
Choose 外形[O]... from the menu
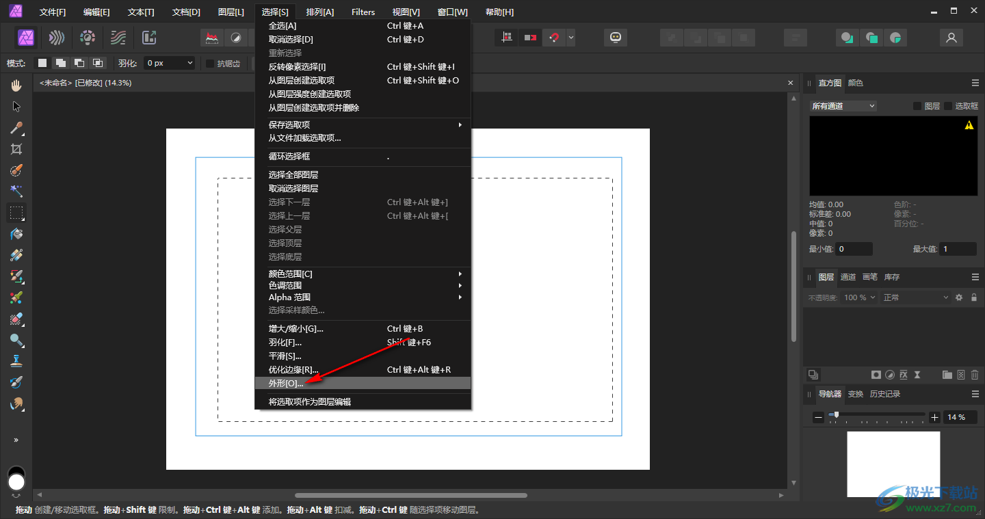pos(286,383)
